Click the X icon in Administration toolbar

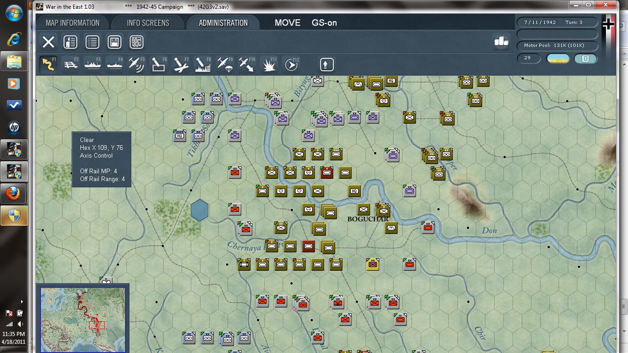[x=48, y=42]
